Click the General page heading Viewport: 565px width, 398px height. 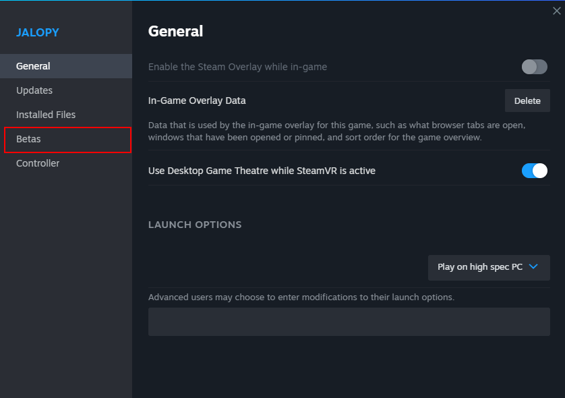click(x=175, y=31)
